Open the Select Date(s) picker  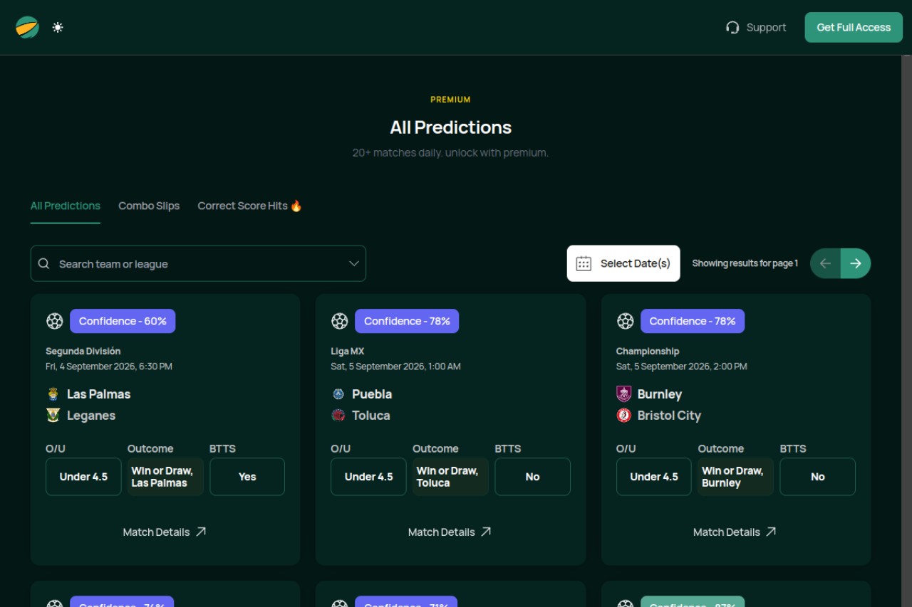[623, 263]
